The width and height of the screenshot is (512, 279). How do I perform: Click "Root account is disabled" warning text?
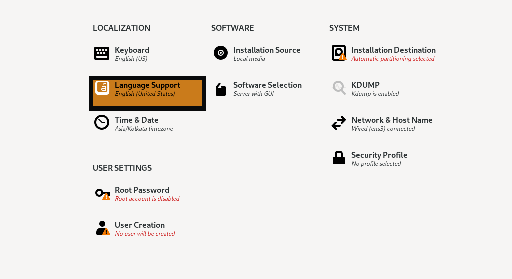(x=147, y=199)
